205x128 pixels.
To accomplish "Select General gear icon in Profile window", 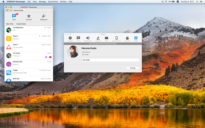I will (70, 38).
